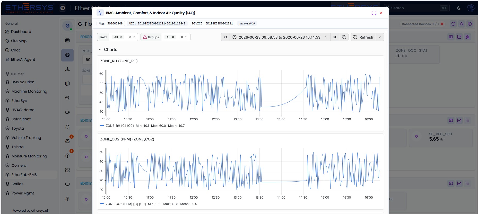Screen dimensions: 478x214
Task: Open the date-time range picker dropdown
Action: pos(280,37)
